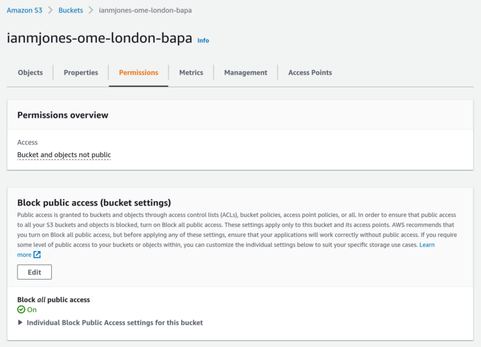Click the Block all public access label

click(53, 300)
